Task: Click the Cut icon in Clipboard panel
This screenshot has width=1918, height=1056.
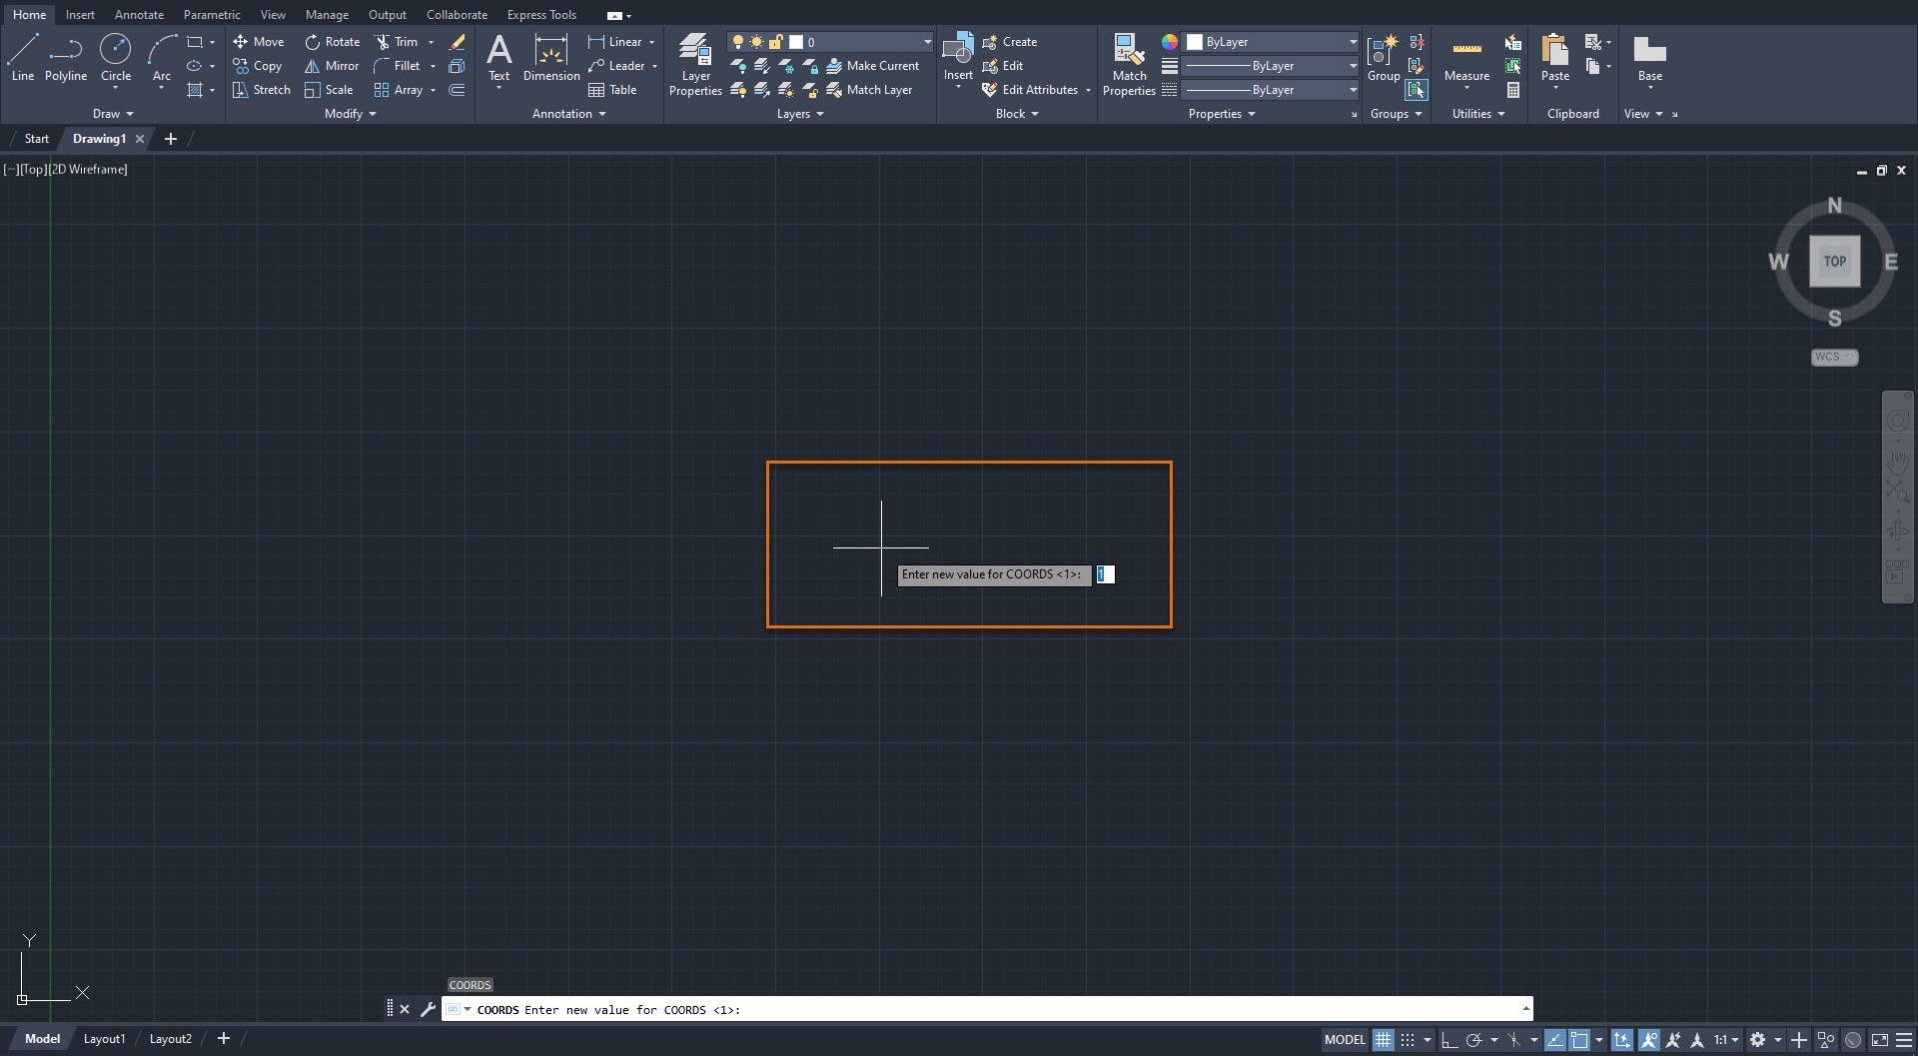Action: [1593, 42]
